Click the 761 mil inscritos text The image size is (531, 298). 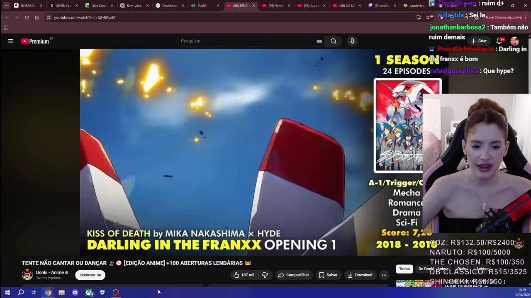[x=48, y=278]
